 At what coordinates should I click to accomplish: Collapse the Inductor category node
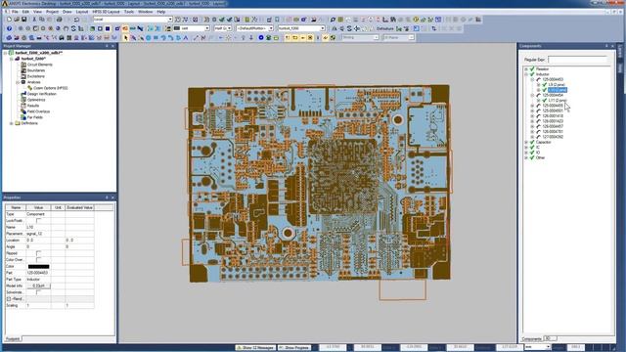[526, 74]
